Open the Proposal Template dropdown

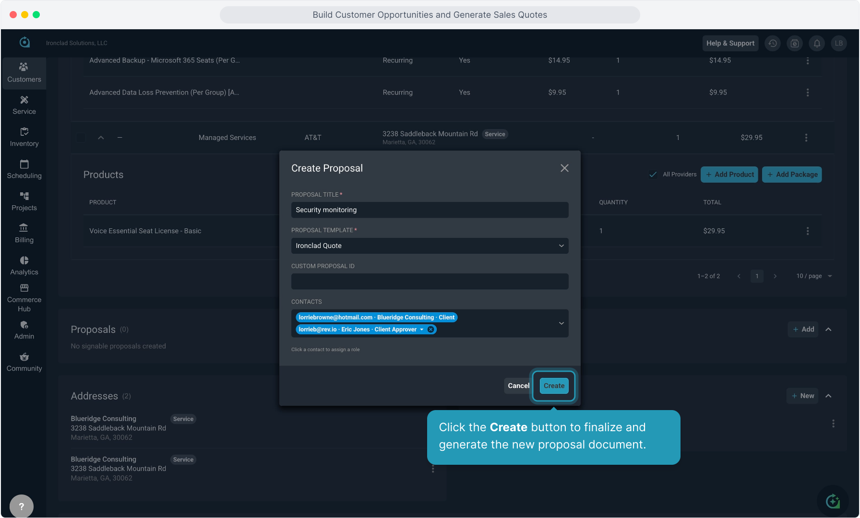click(x=430, y=246)
